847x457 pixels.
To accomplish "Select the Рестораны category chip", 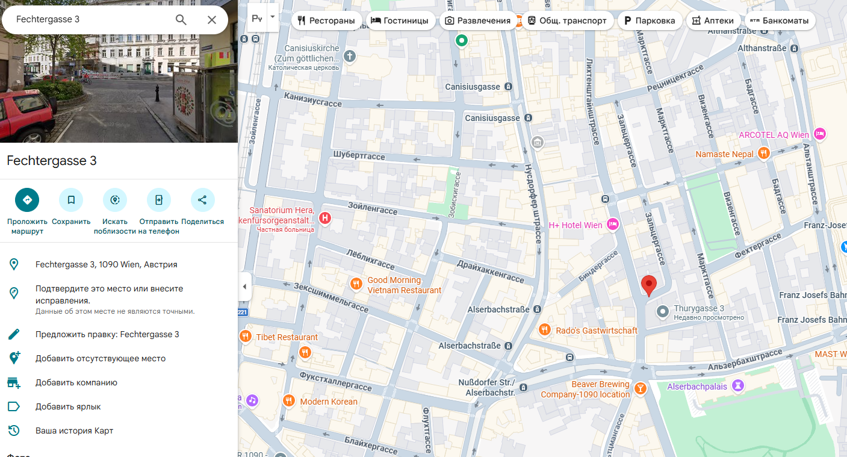I will (x=327, y=20).
